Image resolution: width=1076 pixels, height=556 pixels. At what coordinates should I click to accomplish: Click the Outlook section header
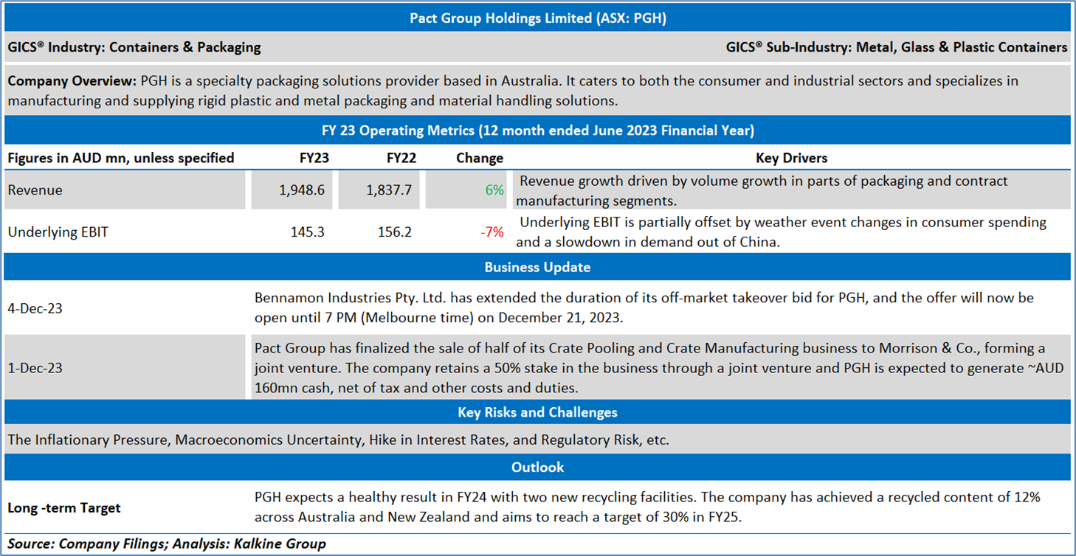(537, 467)
